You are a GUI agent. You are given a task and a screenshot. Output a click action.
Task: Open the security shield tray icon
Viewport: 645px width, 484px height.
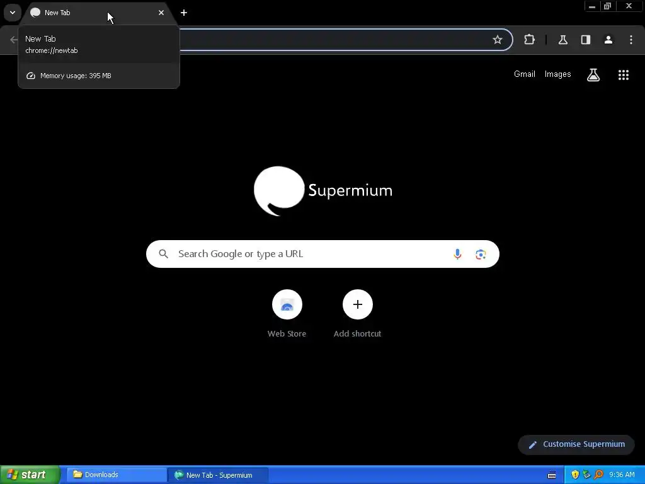575,475
